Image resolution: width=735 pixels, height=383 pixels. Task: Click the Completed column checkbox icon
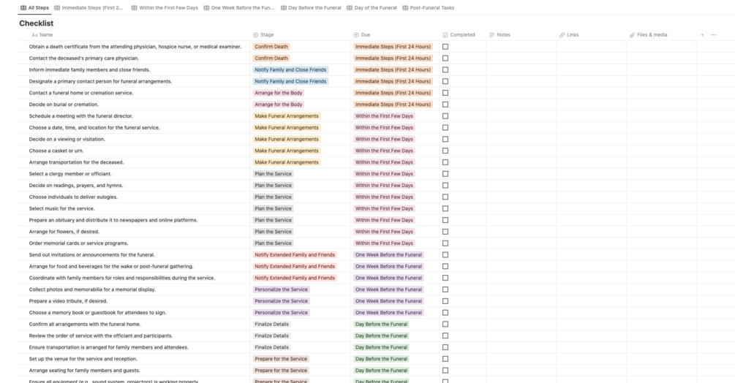(445, 34)
